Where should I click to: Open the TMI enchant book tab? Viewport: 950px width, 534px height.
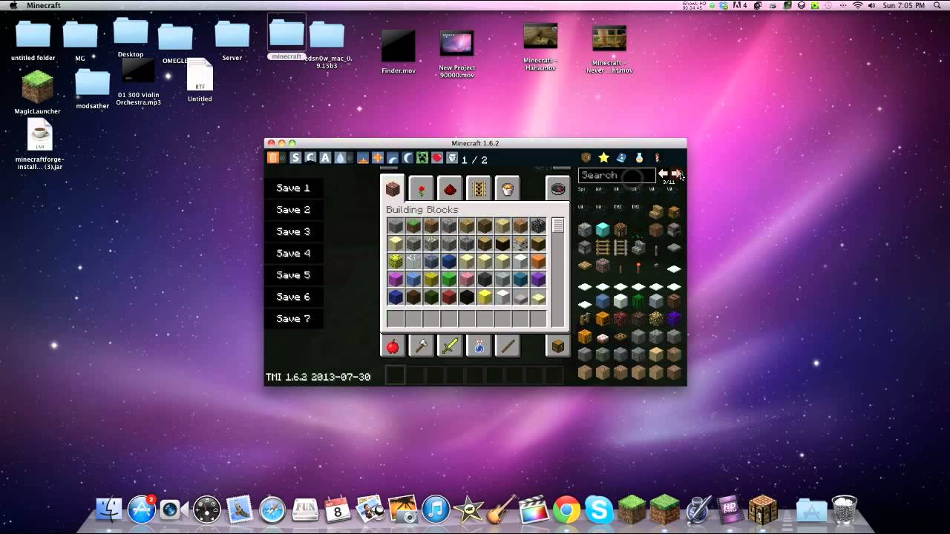(x=621, y=157)
